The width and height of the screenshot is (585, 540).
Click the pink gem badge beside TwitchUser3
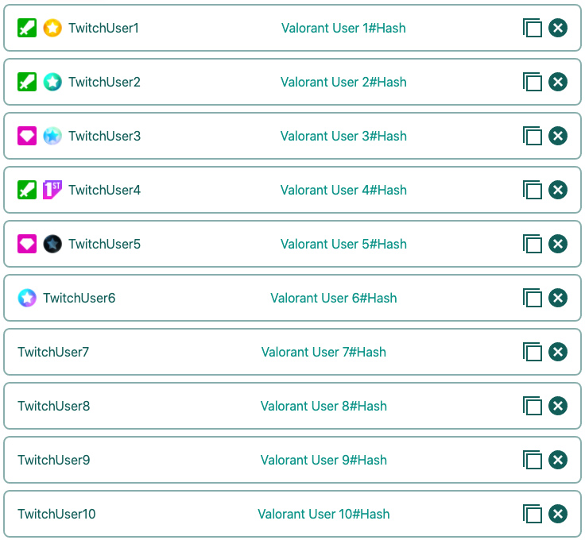click(x=27, y=136)
